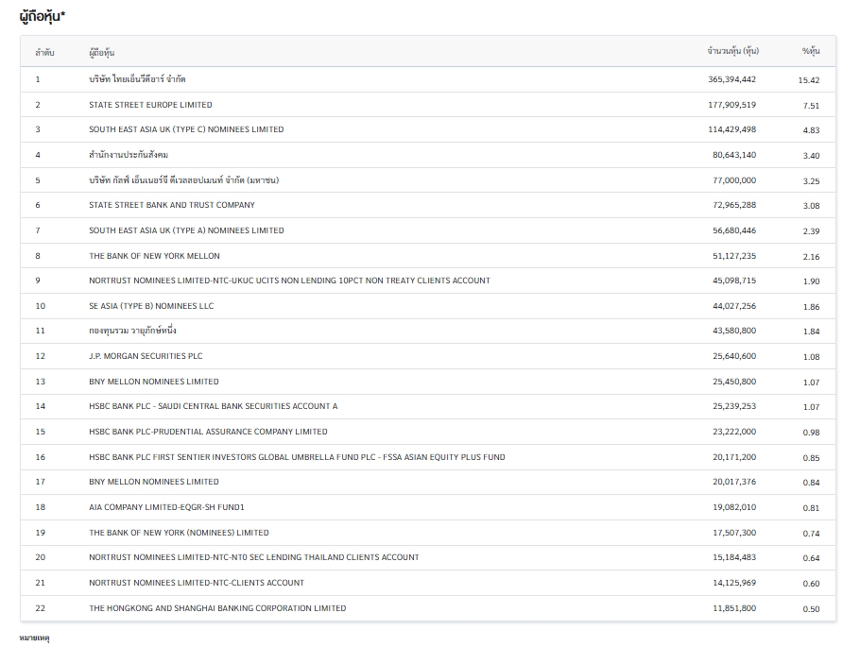Click the %หุ้น column header
Screen dimensions: 860x647
(810, 51)
